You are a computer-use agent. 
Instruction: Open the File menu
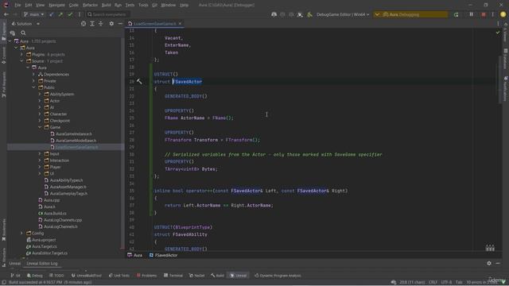[x=17, y=6]
